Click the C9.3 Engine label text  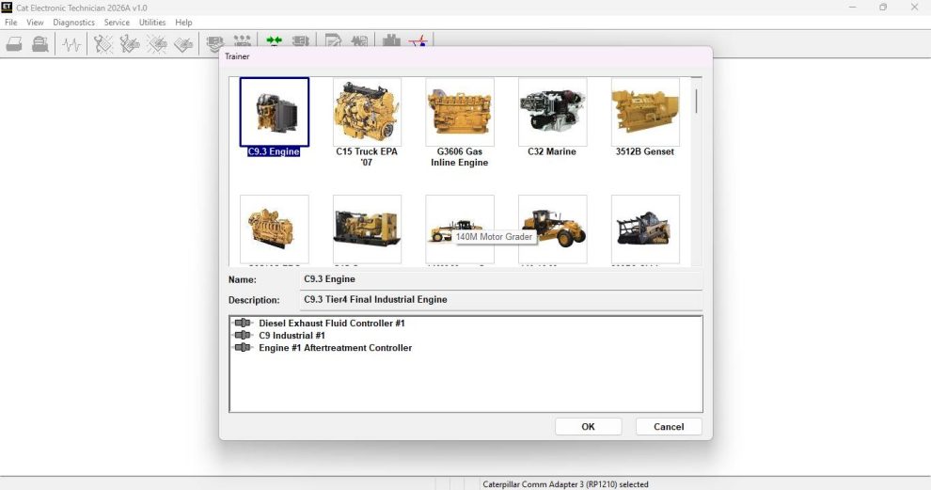tap(274, 151)
